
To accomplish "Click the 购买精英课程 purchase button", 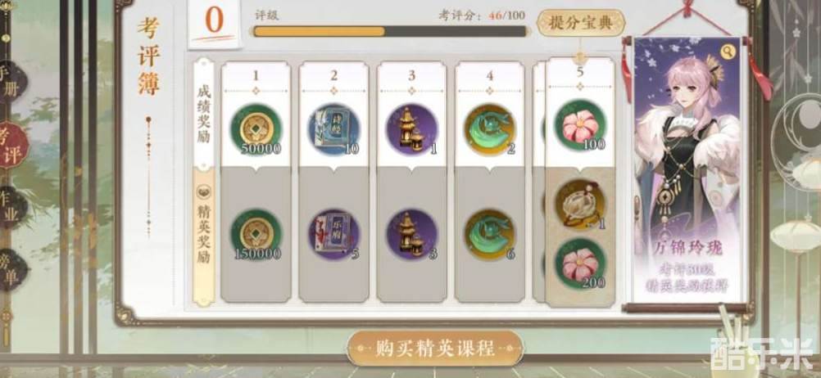I will pos(435,348).
